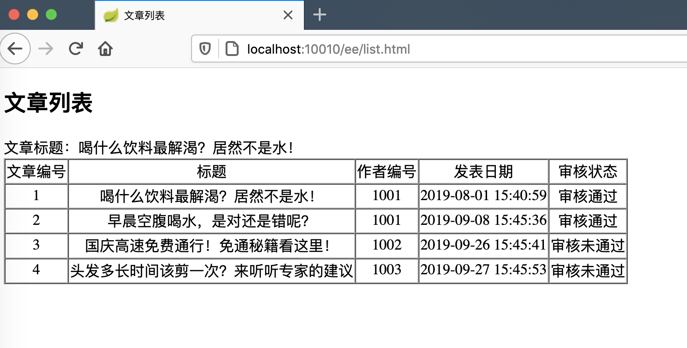Click the date 2019-09-27 15:45:53 cell
The width and height of the screenshot is (687, 348).
tap(483, 270)
